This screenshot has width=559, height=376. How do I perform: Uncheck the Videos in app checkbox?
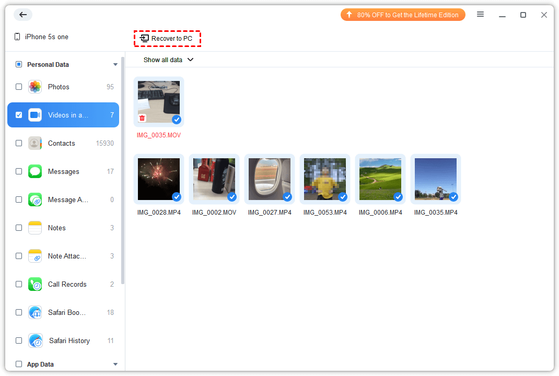[19, 115]
